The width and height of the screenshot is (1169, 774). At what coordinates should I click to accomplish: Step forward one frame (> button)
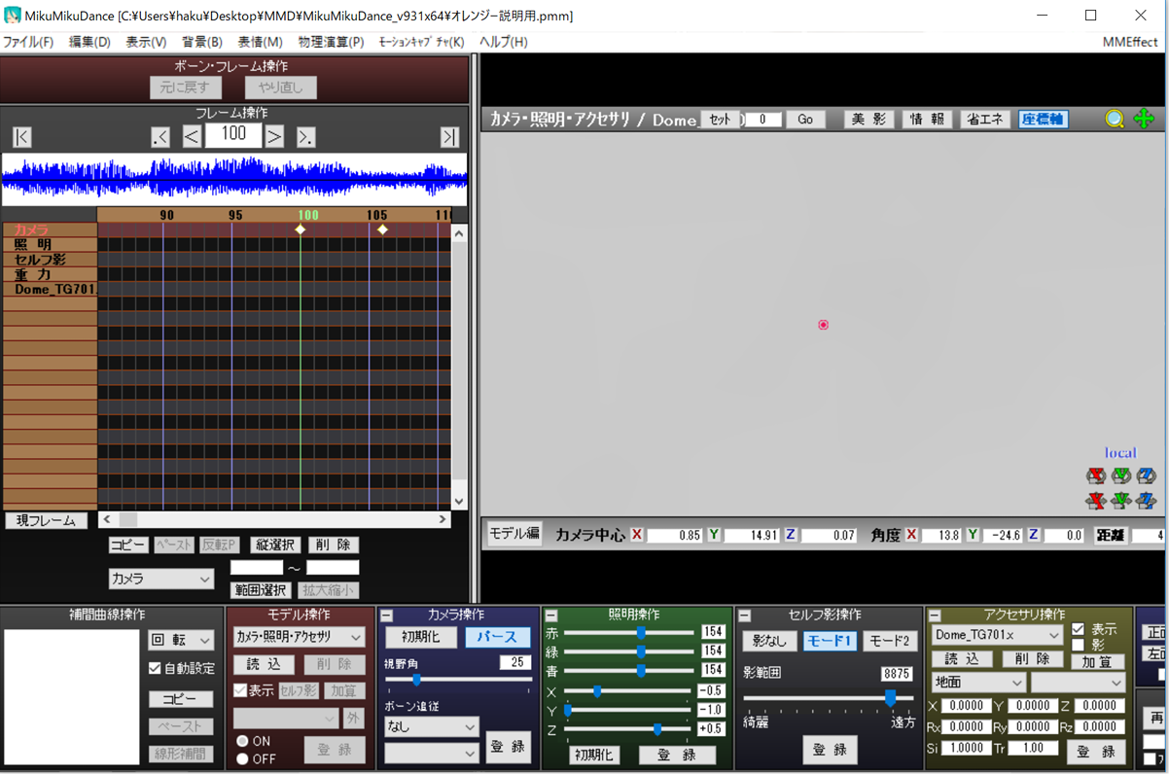click(275, 137)
